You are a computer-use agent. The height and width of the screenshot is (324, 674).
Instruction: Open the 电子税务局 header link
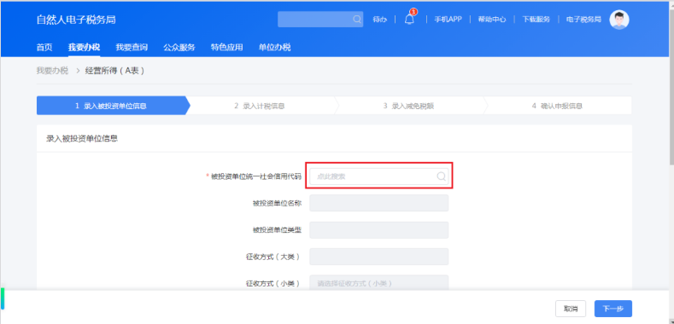click(583, 20)
